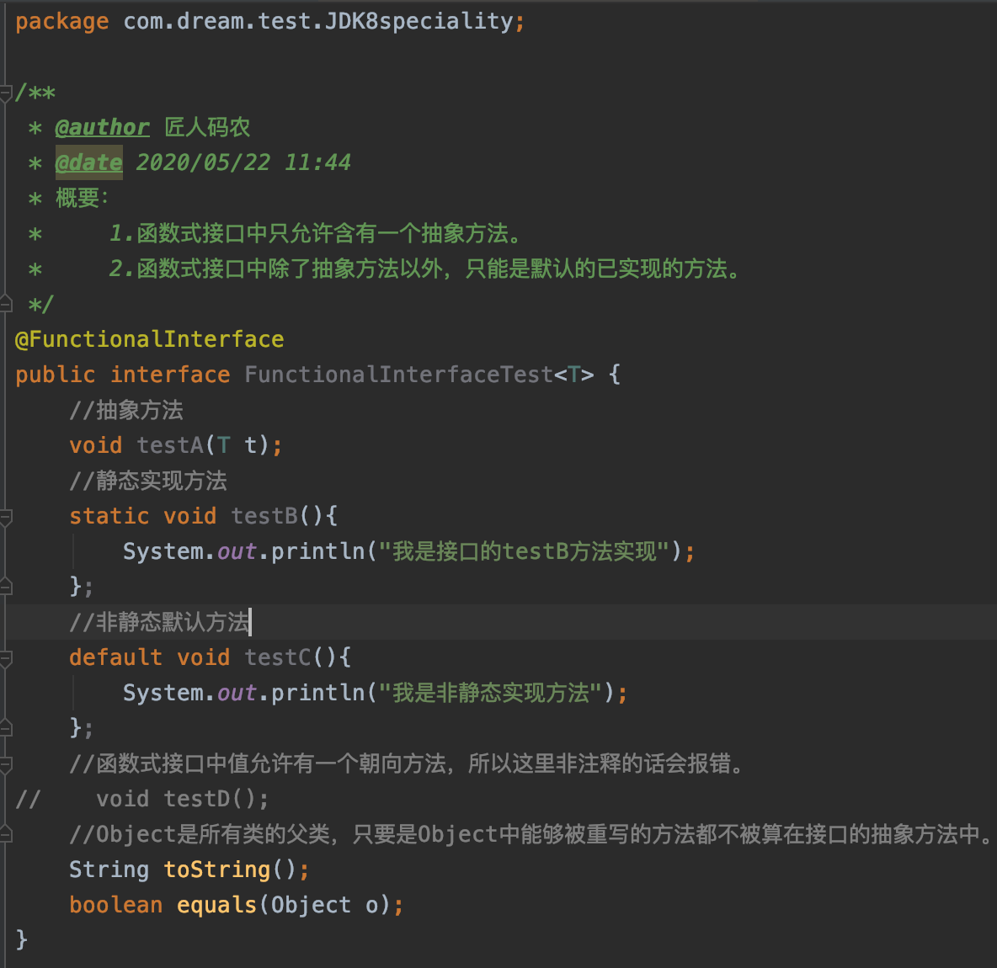The image size is (997, 968).
Task: Click the date 2020/05/22 11:44
Action: [243, 162]
